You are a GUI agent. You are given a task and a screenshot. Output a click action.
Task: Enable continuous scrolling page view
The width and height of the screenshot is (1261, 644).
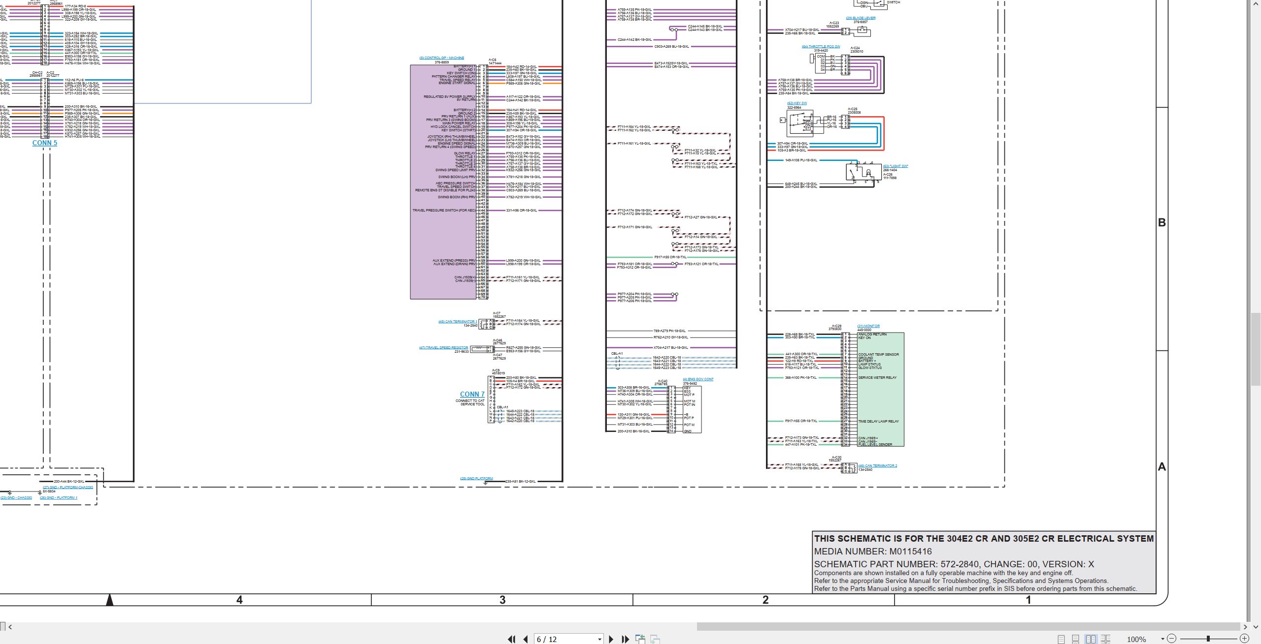(1076, 639)
